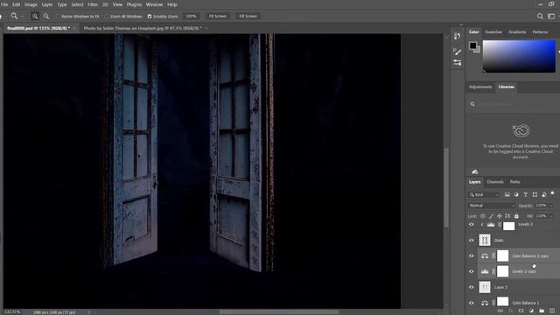Switch to the Unsplash.jpg document tab
The width and height of the screenshot is (560, 315).
pyautogui.click(x=143, y=28)
